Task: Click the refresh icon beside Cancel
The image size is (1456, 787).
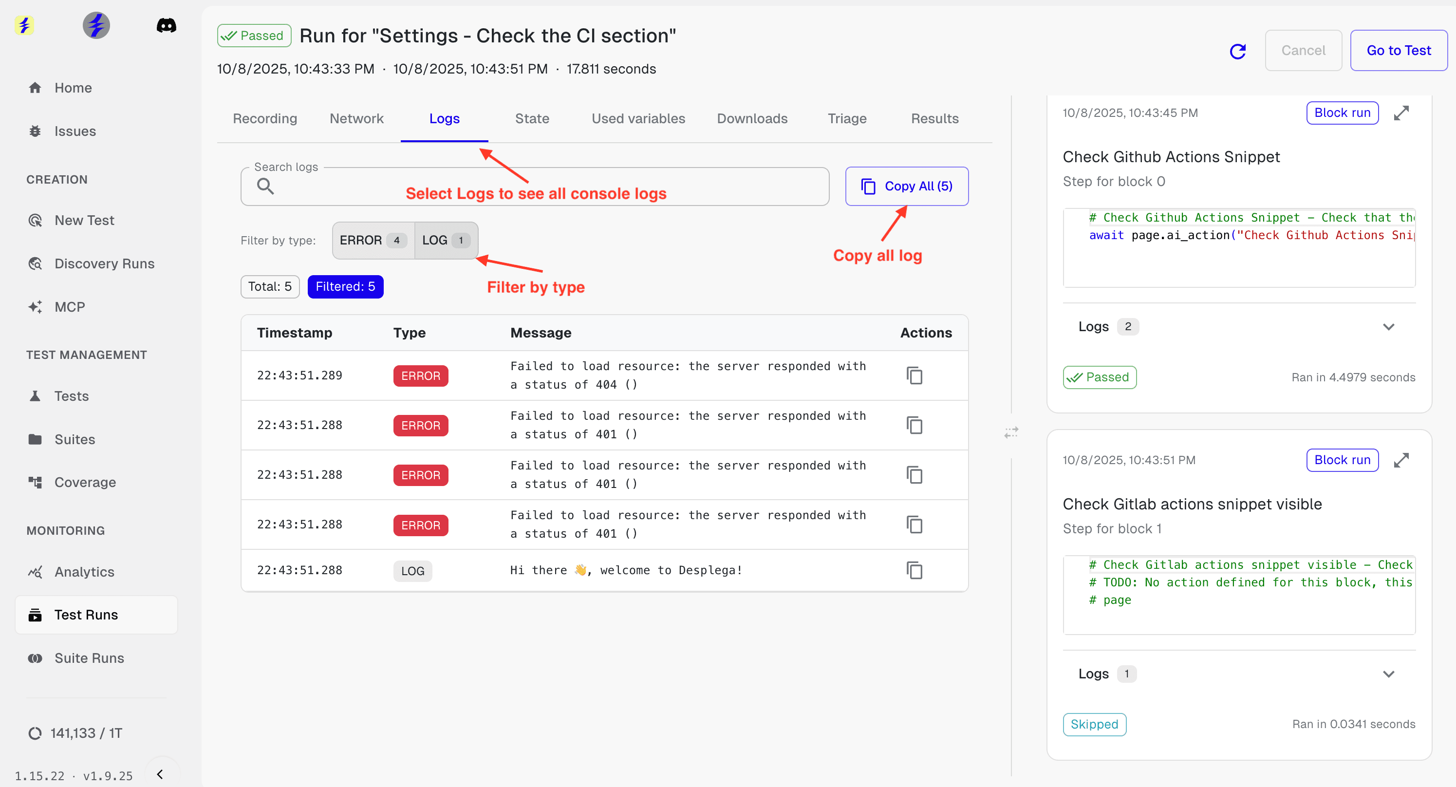Action: [x=1237, y=51]
